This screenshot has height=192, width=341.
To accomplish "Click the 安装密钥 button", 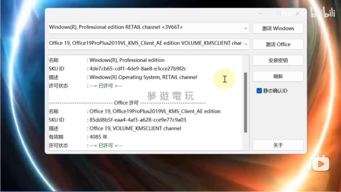I will (278, 61).
